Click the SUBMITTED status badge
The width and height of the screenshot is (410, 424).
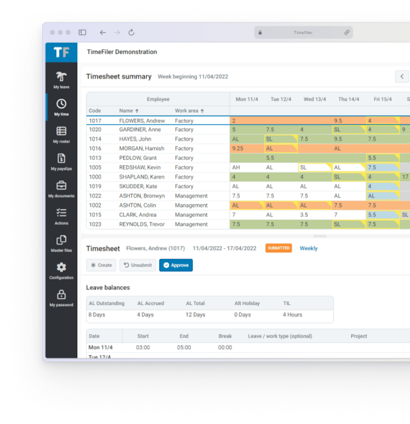(x=279, y=248)
